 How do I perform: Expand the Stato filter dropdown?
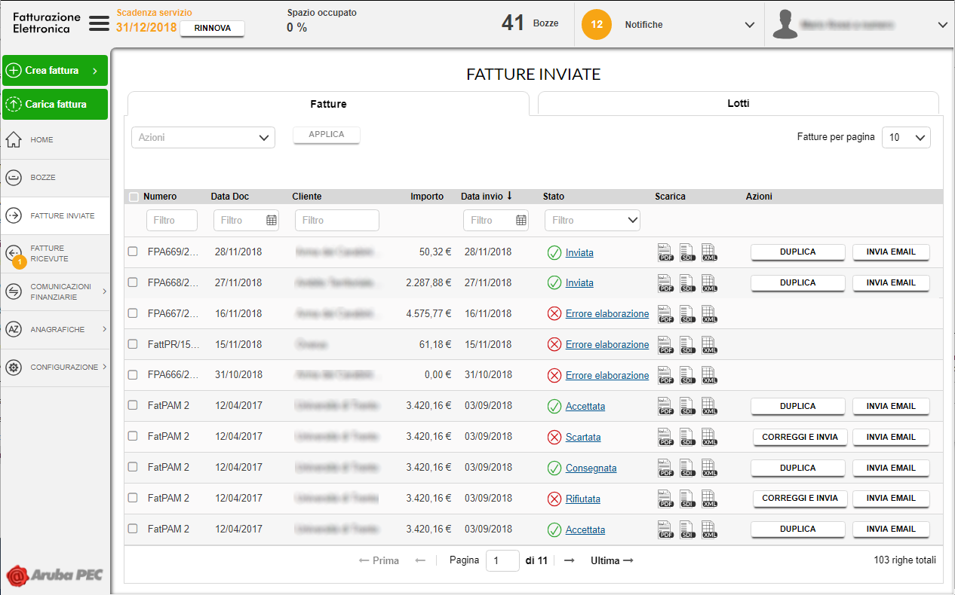[x=592, y=221]
